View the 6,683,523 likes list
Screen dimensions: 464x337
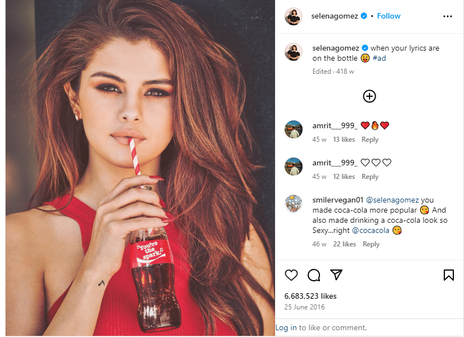point(310,296)
